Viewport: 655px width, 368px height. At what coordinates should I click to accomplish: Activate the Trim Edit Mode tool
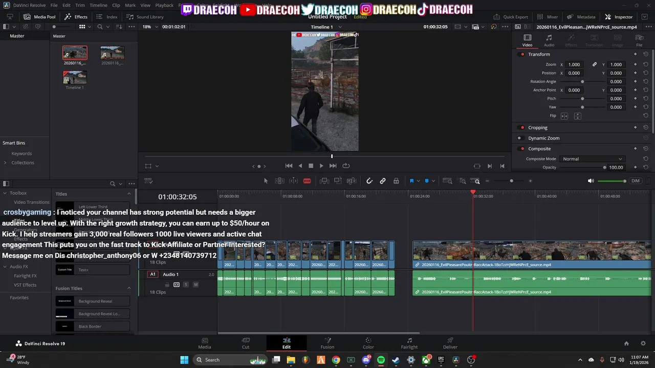click(x=280, y=181)
